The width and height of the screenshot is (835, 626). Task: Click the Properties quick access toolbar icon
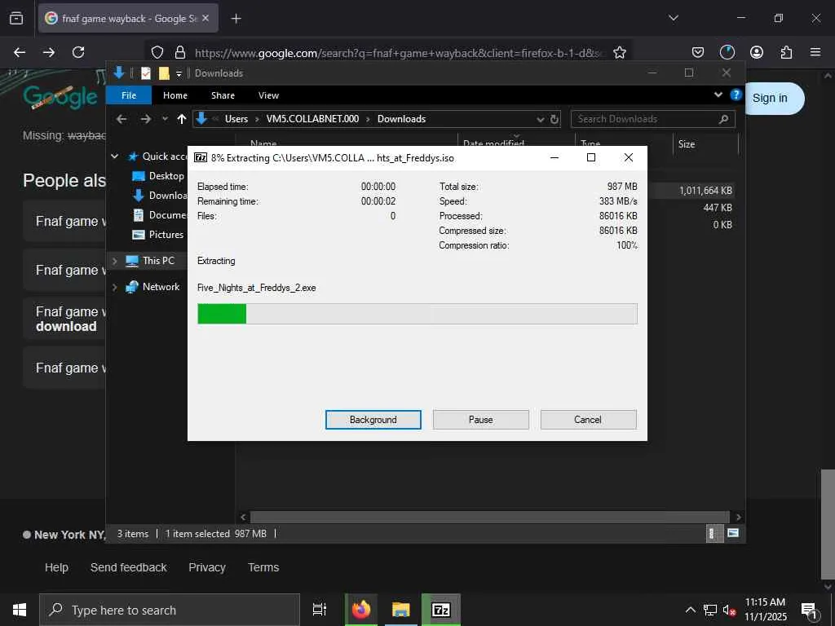click(x=146, y=73)
